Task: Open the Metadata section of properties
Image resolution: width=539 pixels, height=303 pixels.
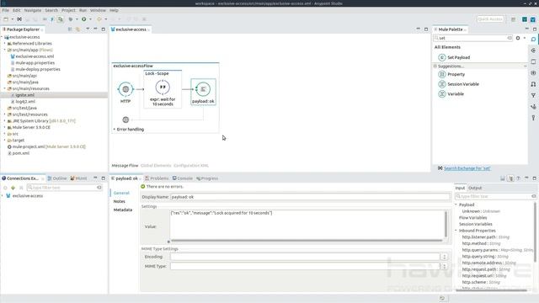Action: coord(123,210)
